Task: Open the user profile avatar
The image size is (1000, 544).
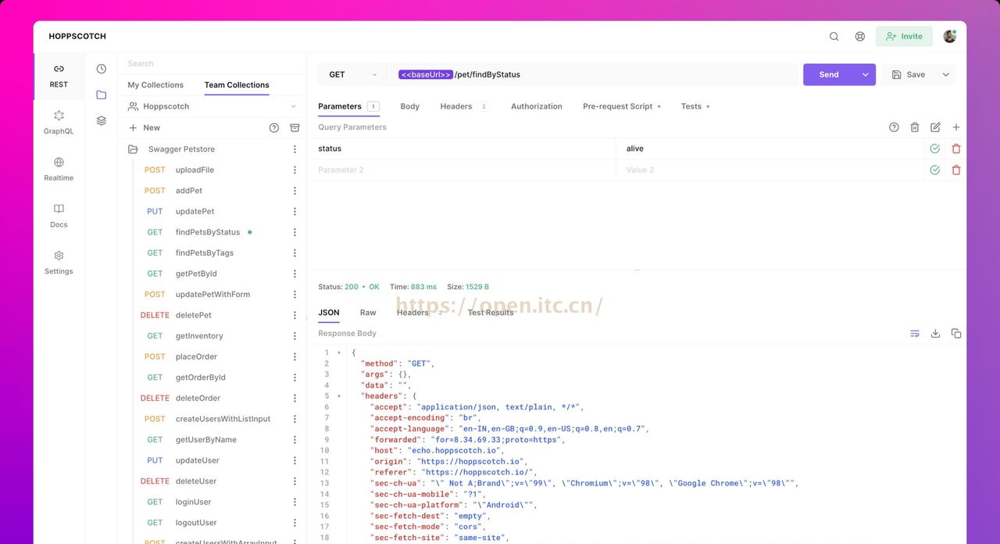Action: [949, 36]
